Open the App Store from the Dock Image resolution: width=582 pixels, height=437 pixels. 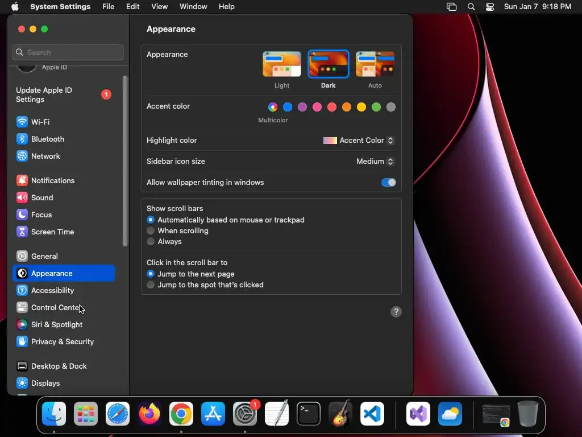click(213, 414)
